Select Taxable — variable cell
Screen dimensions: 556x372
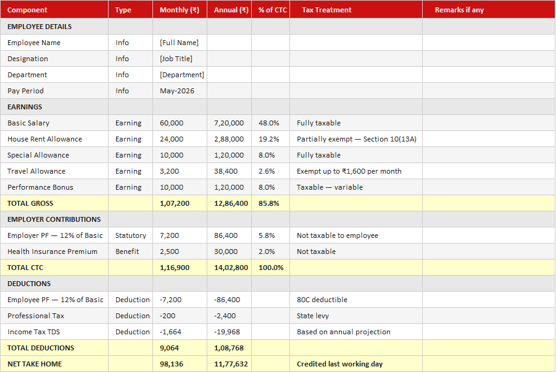[x=356, y=187]
